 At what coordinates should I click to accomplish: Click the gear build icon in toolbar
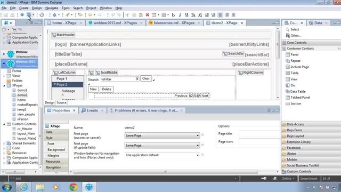(x=54, y=15)
